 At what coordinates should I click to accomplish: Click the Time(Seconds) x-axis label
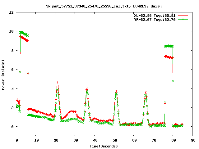click(104, 146)
